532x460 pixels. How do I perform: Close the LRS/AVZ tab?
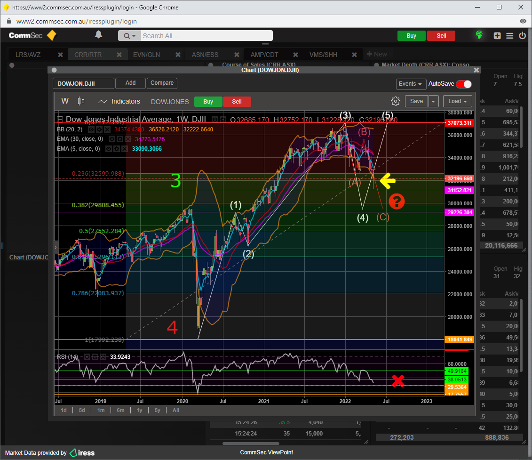60,55
